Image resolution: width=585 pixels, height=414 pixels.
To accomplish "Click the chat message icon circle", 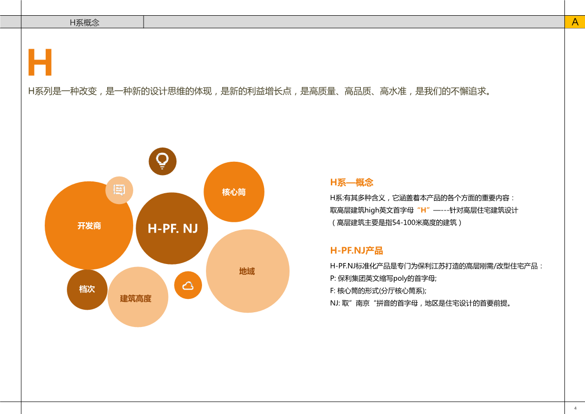I will point(119,190).
